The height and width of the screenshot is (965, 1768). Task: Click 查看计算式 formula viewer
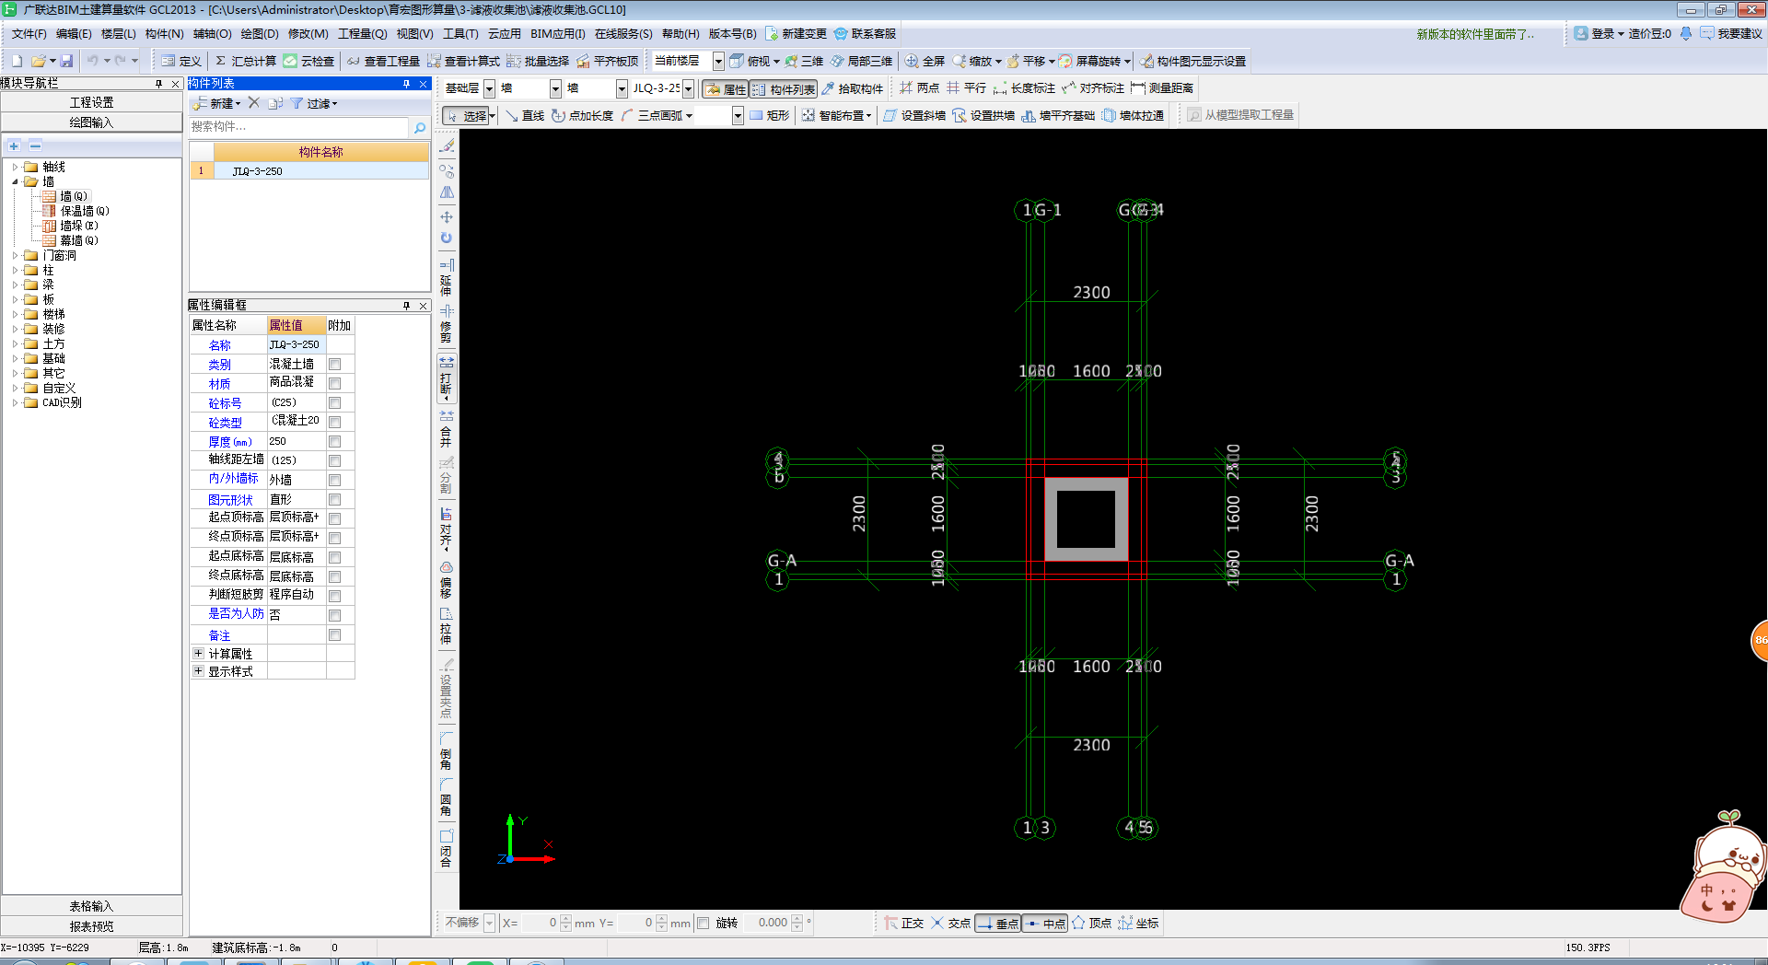click(x=463, y=61)
